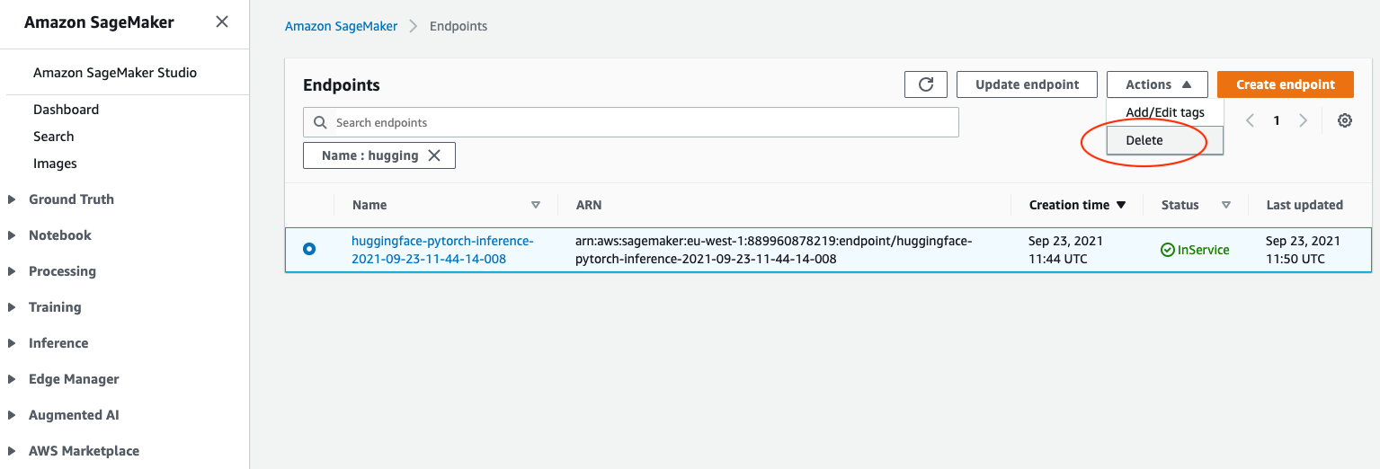The image size is (1380, 469).
Task: Sort by the Status column arrow
Action: tap(1226, 205)
